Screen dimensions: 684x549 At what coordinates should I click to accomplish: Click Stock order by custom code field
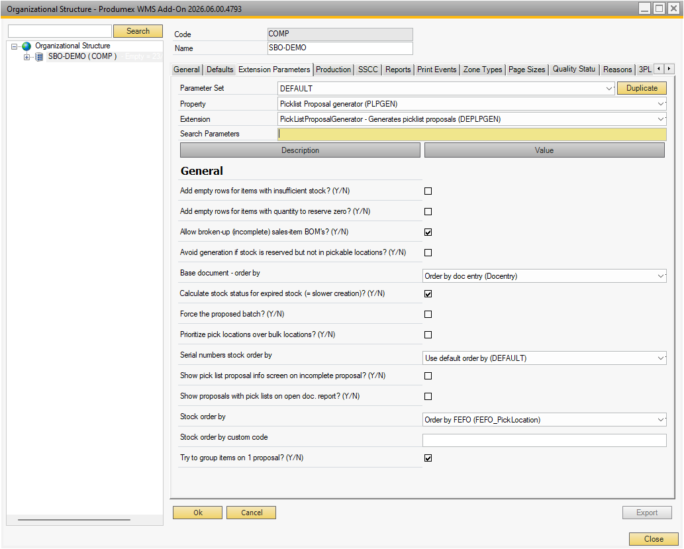pyautogui.click(x=544, y=440)
